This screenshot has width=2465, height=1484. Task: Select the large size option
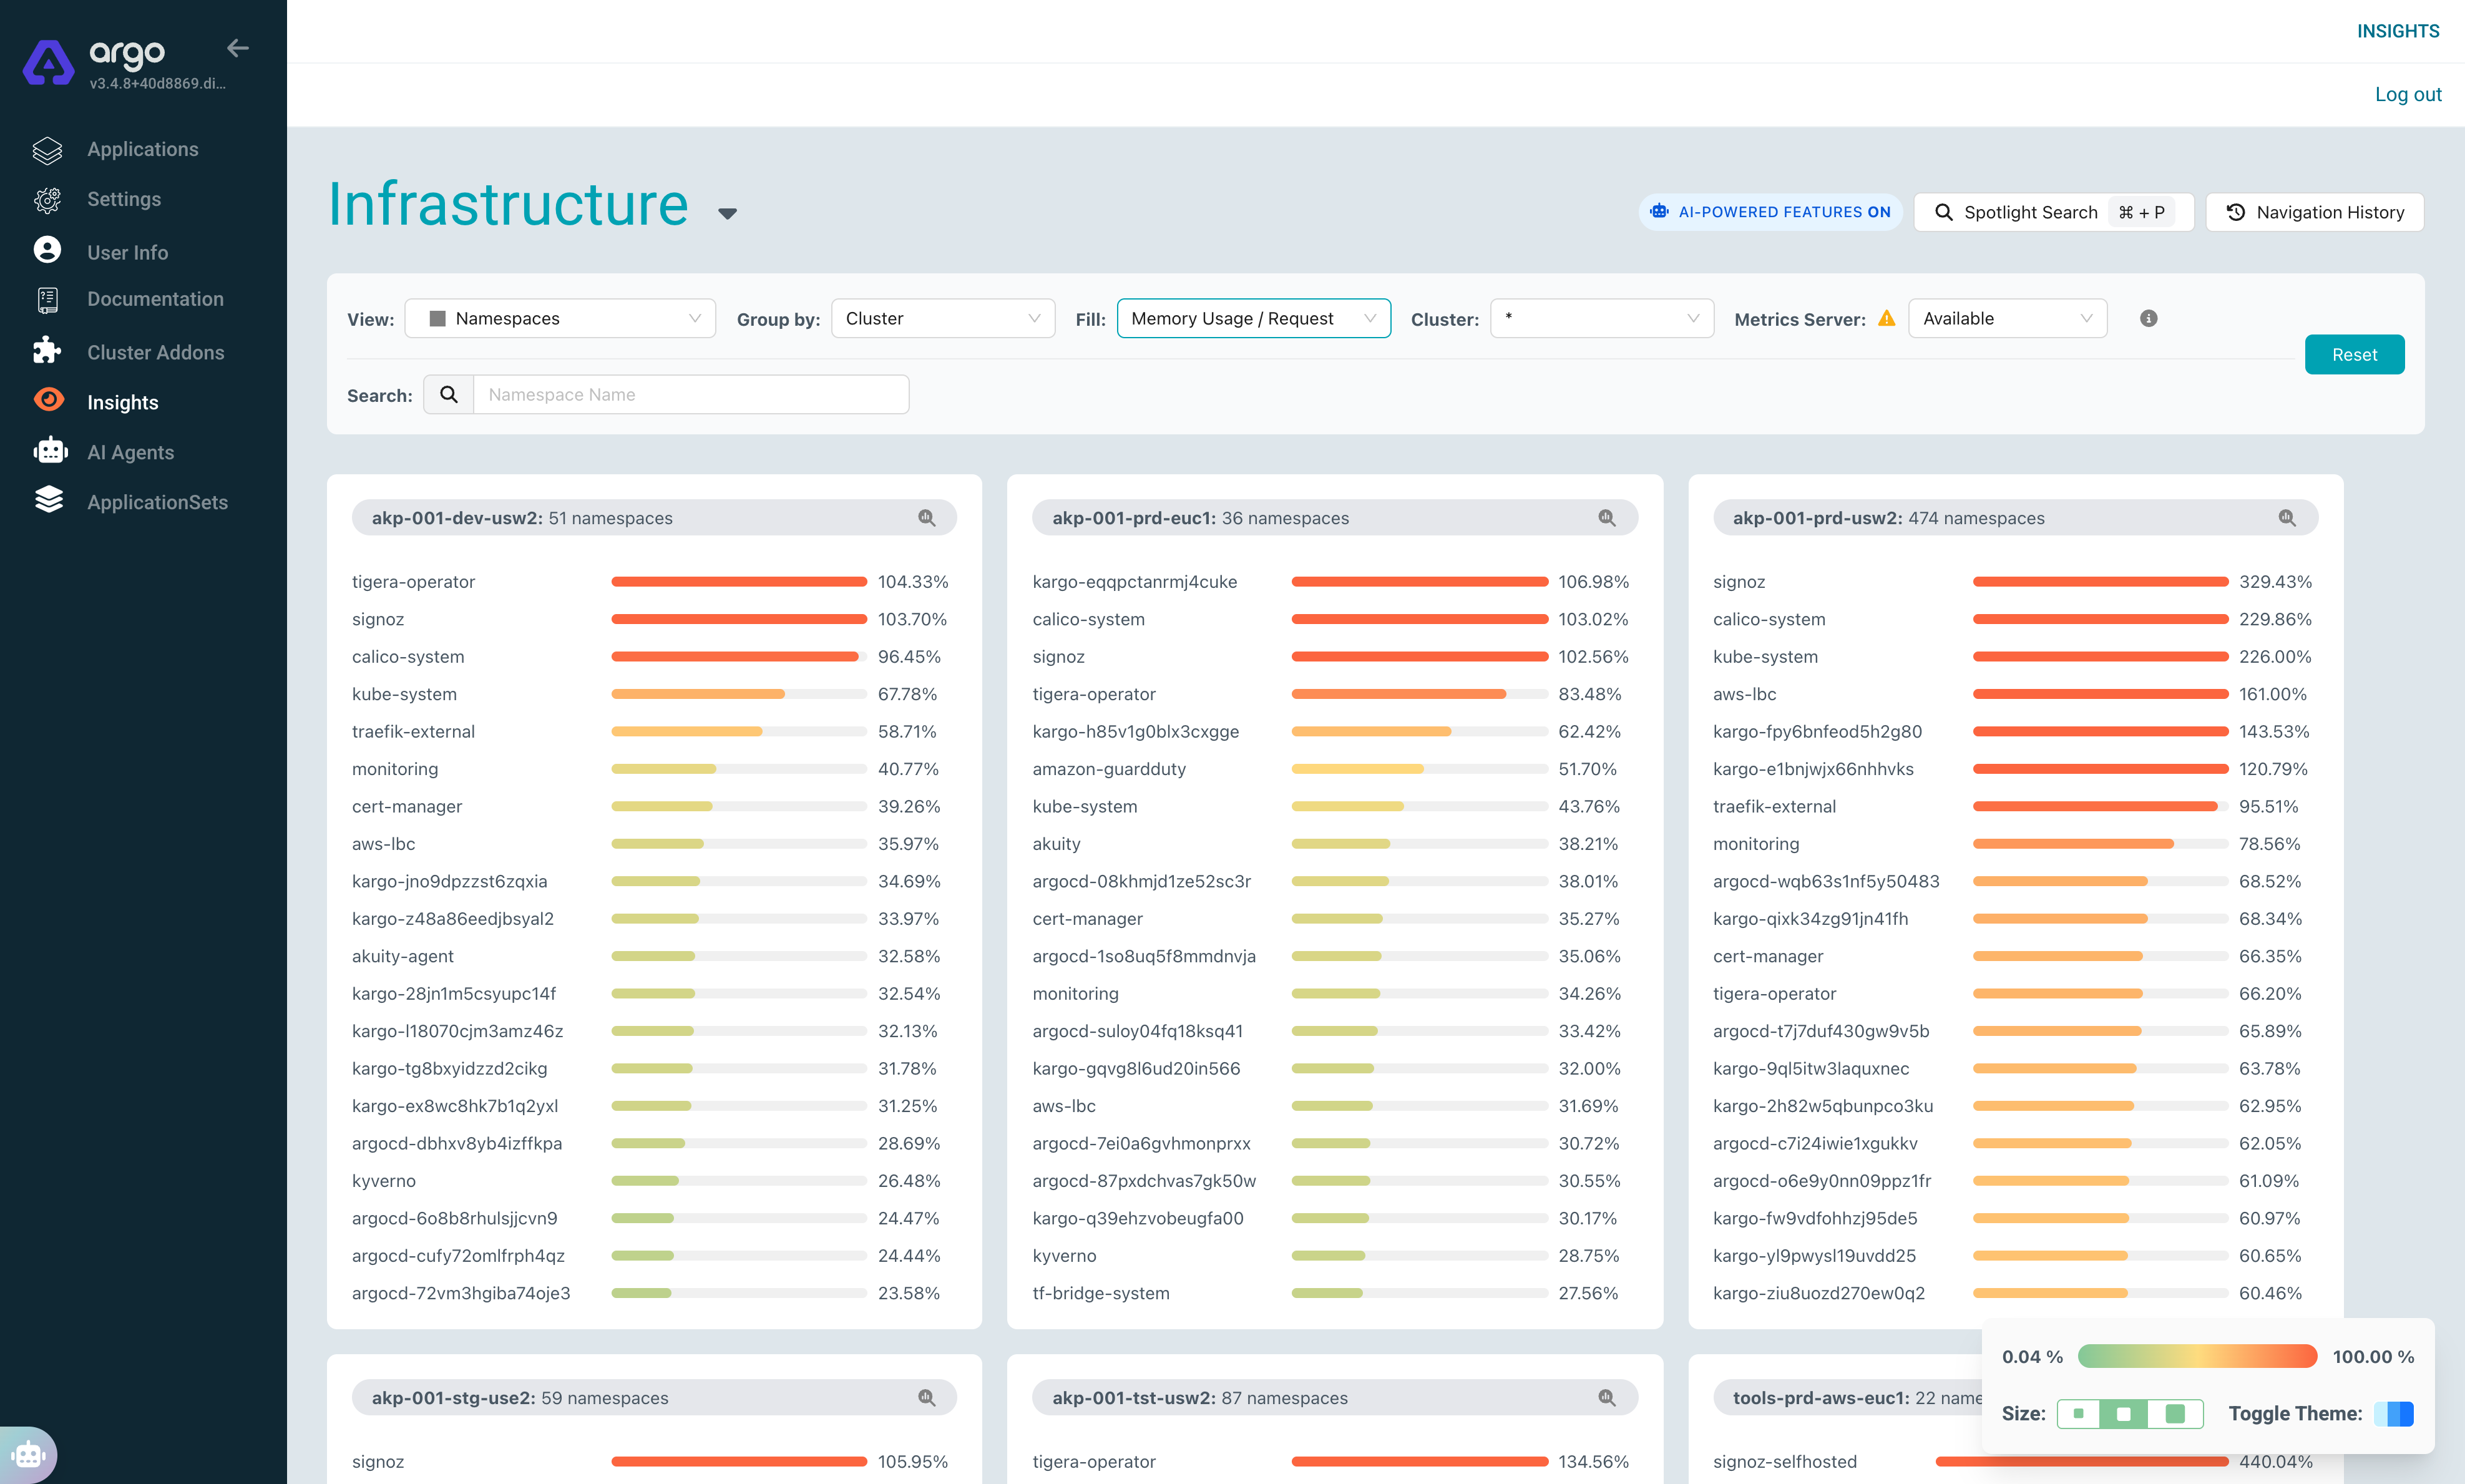tap(2175, 1413)
